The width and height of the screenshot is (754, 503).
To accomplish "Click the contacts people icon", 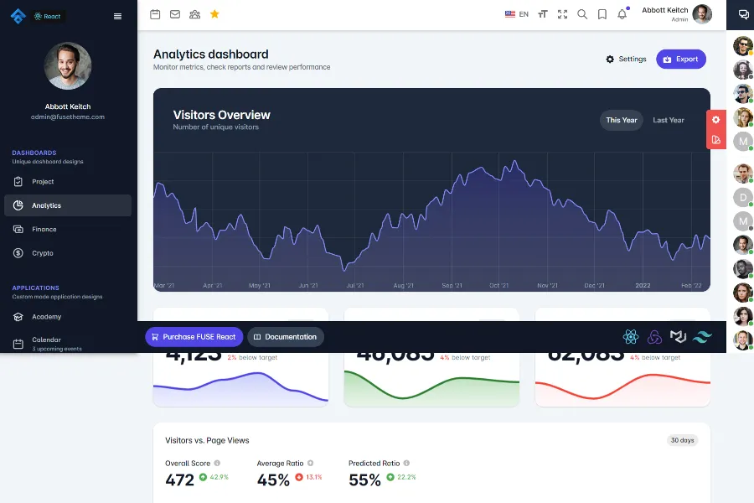I will click(x=195, y=14).
